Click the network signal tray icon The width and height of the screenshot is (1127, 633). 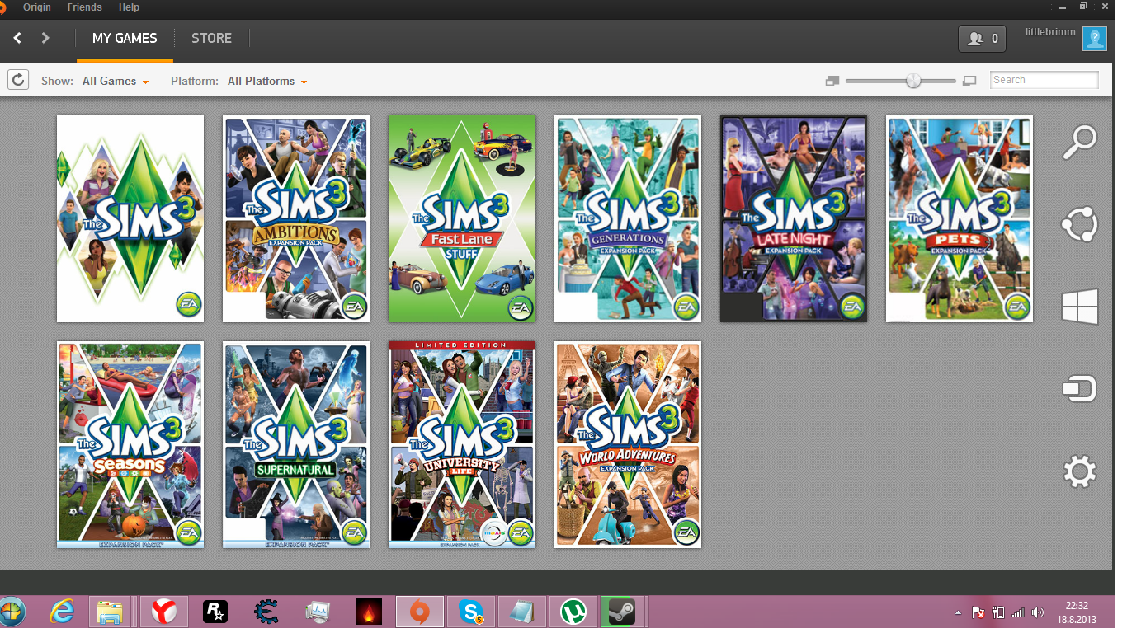1018,612
